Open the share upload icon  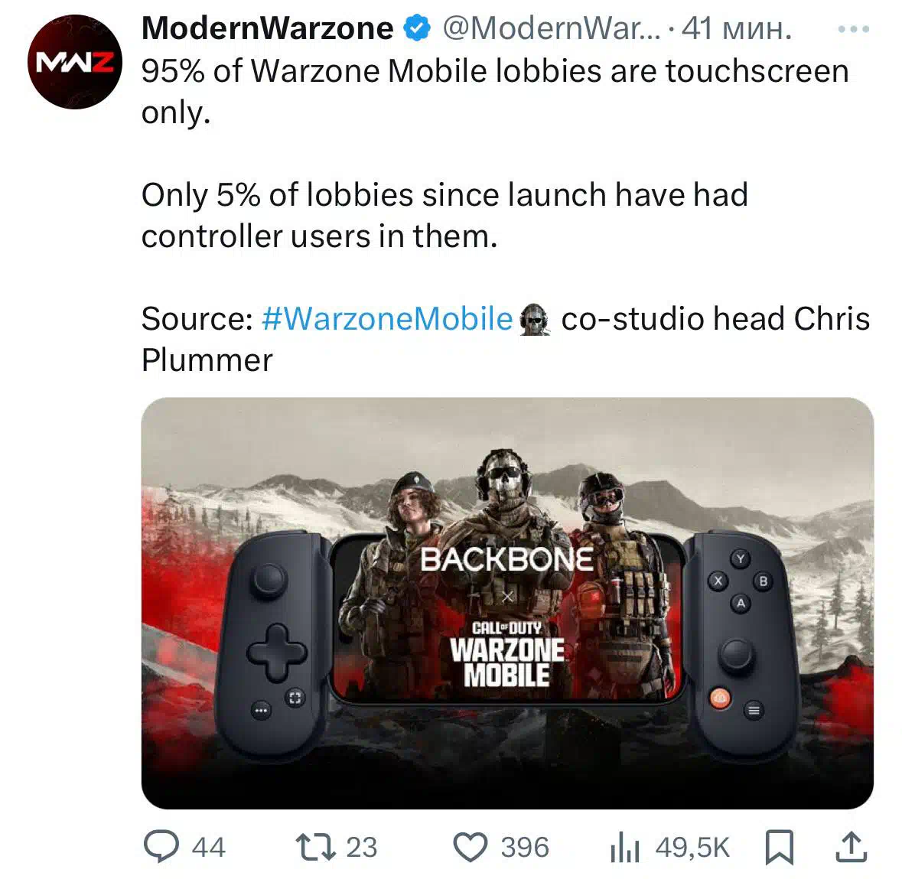tap(852, 847)
